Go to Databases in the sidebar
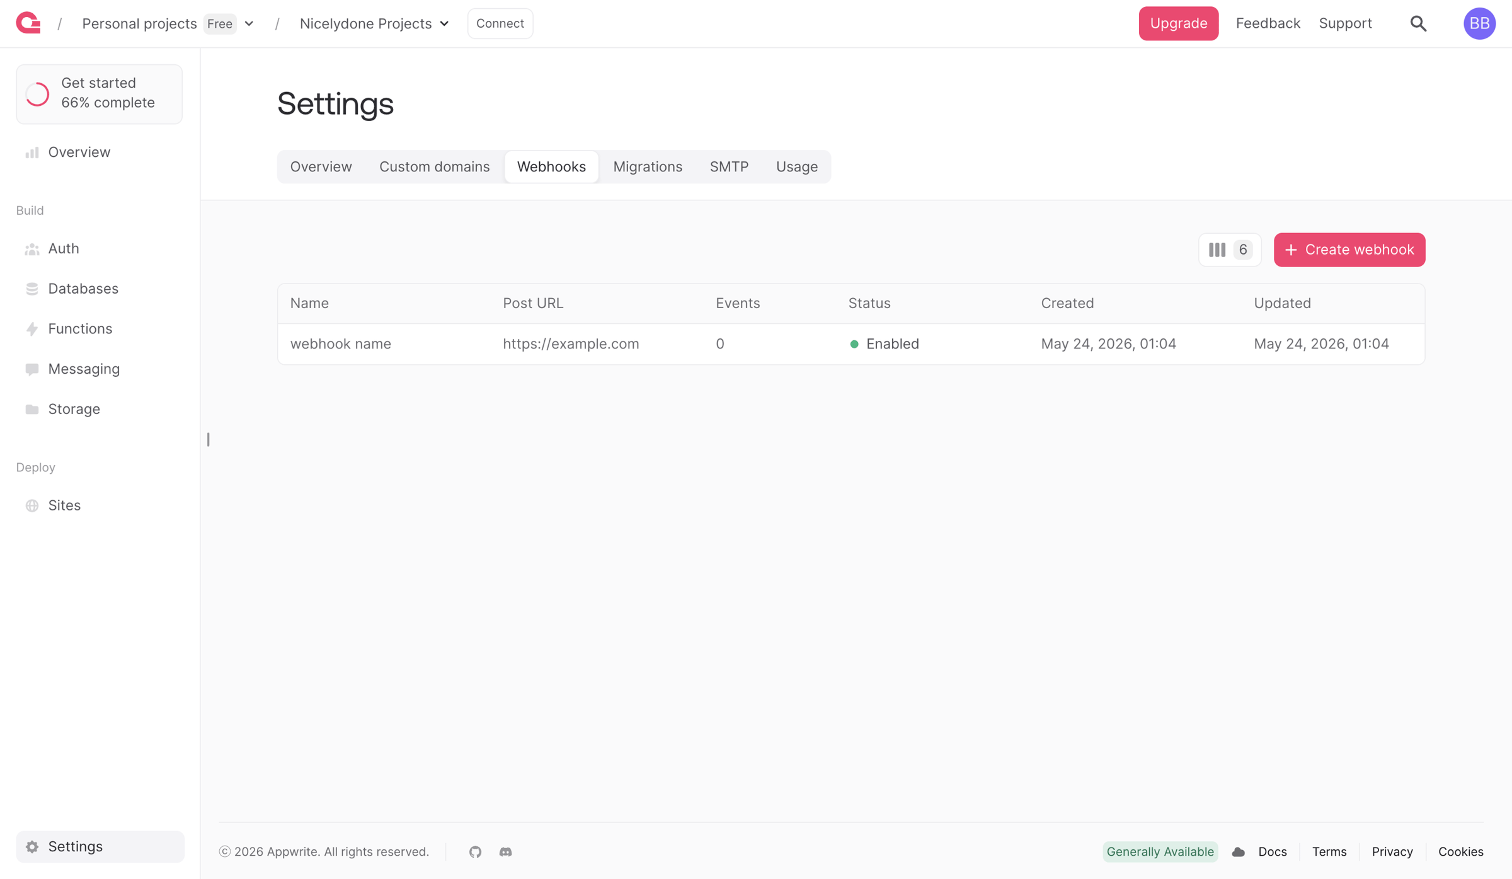1512x879 pixels. (100, 289)
